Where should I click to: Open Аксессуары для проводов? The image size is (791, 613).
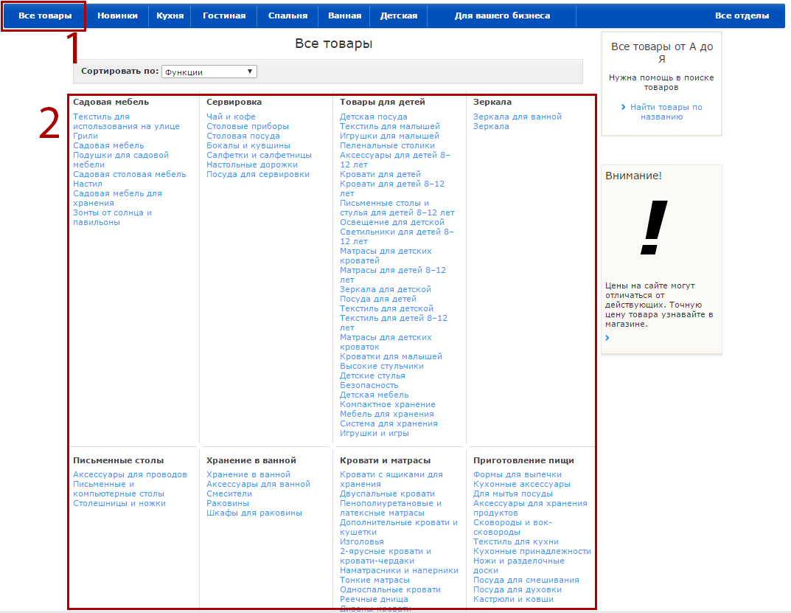[130, 474]
